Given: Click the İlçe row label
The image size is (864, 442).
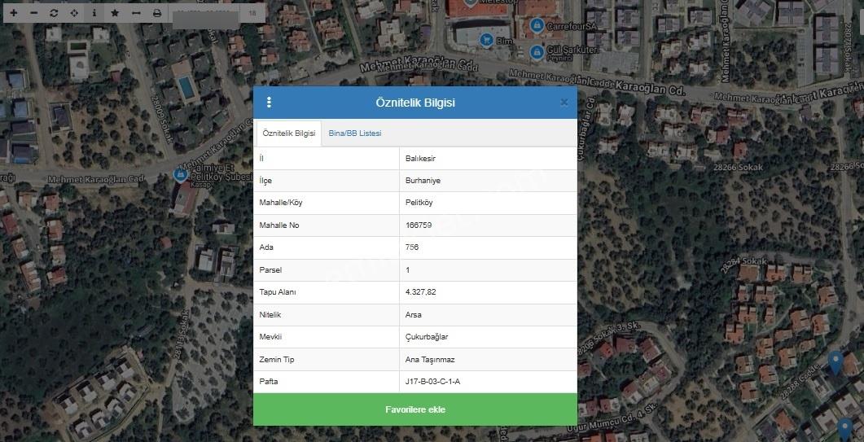Looking at the screenshot, I should (x=265, y=181).
